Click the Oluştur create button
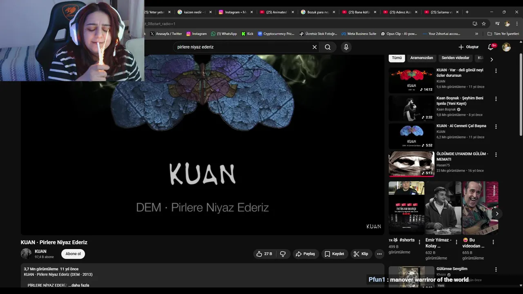The height and width of the screenshot is (294, 523). click(468, 47)
